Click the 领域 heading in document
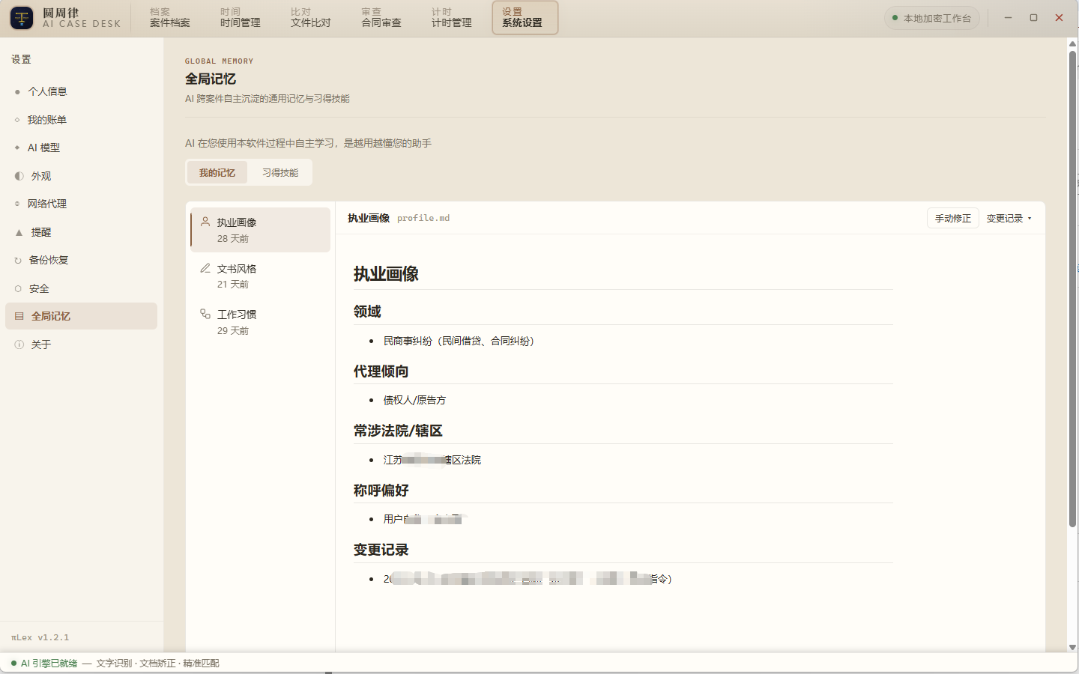 367,312
